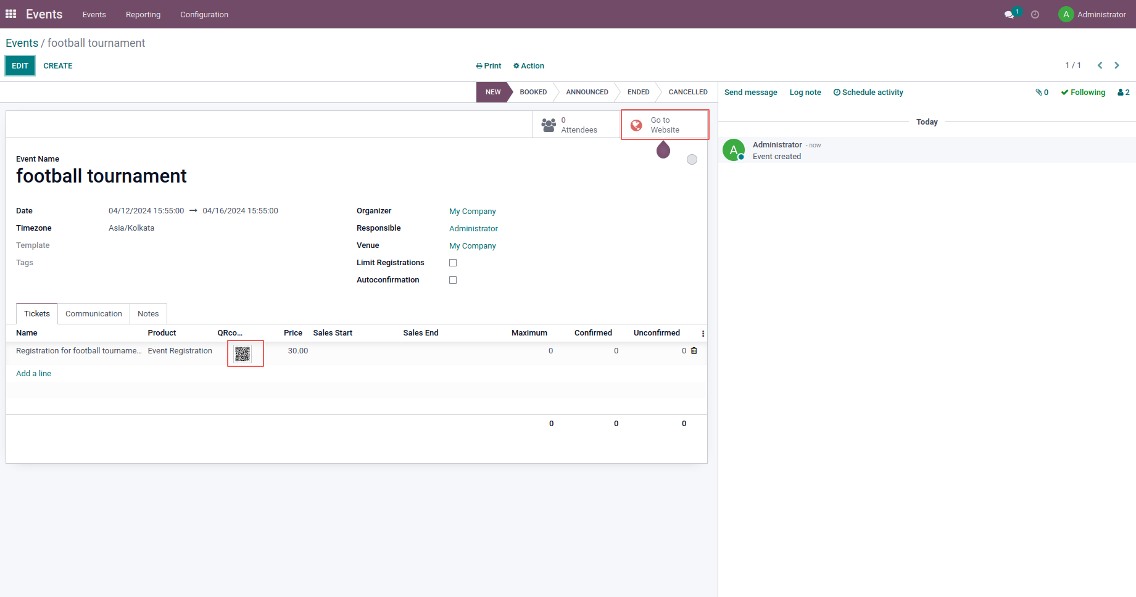The height and width of the screenshot is (597, 1136).
Task: Click the QR code thumbnail in ticket row
Action: click(x=243, y=353)
